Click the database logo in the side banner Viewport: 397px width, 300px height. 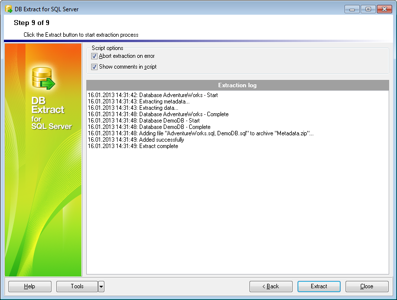point(43,79)
